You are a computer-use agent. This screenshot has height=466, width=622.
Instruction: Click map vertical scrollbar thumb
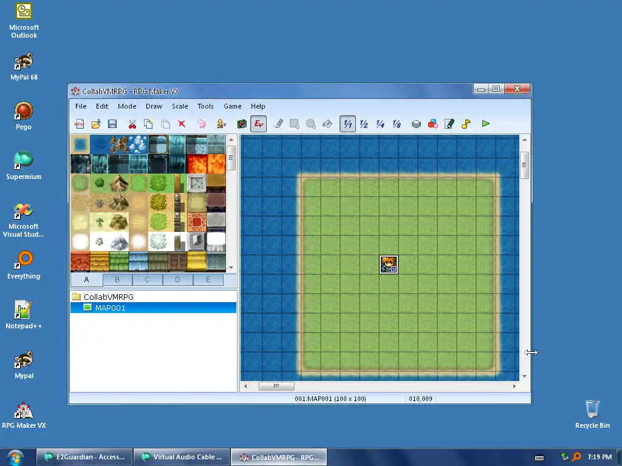click(524, 165)
